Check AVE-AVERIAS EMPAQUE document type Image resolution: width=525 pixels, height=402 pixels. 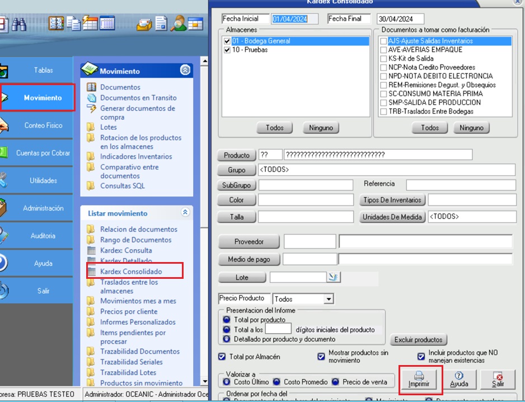(x=383, y=50)
